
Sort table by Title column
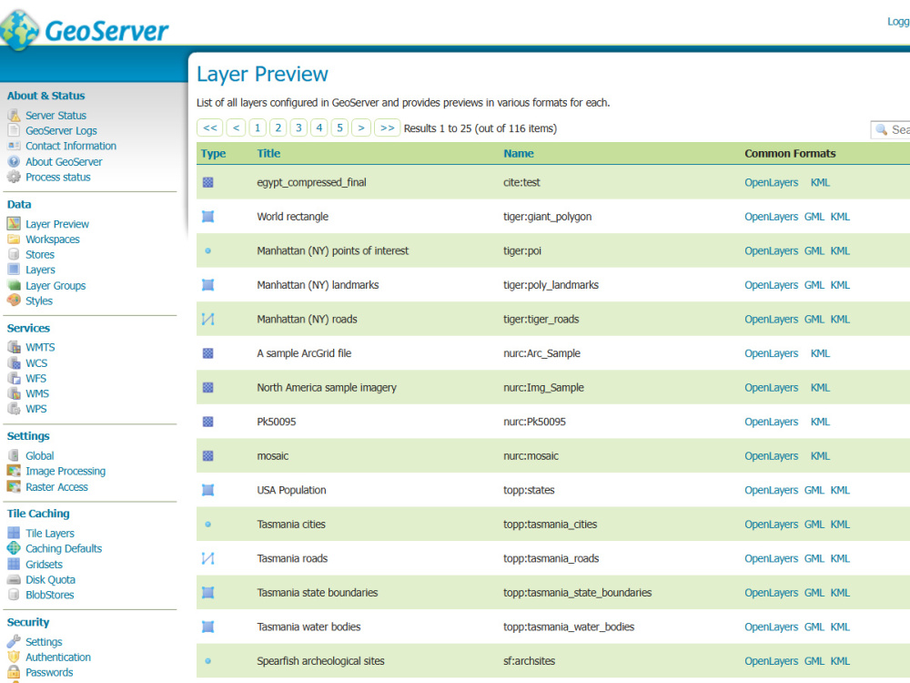tap(268, 153)
